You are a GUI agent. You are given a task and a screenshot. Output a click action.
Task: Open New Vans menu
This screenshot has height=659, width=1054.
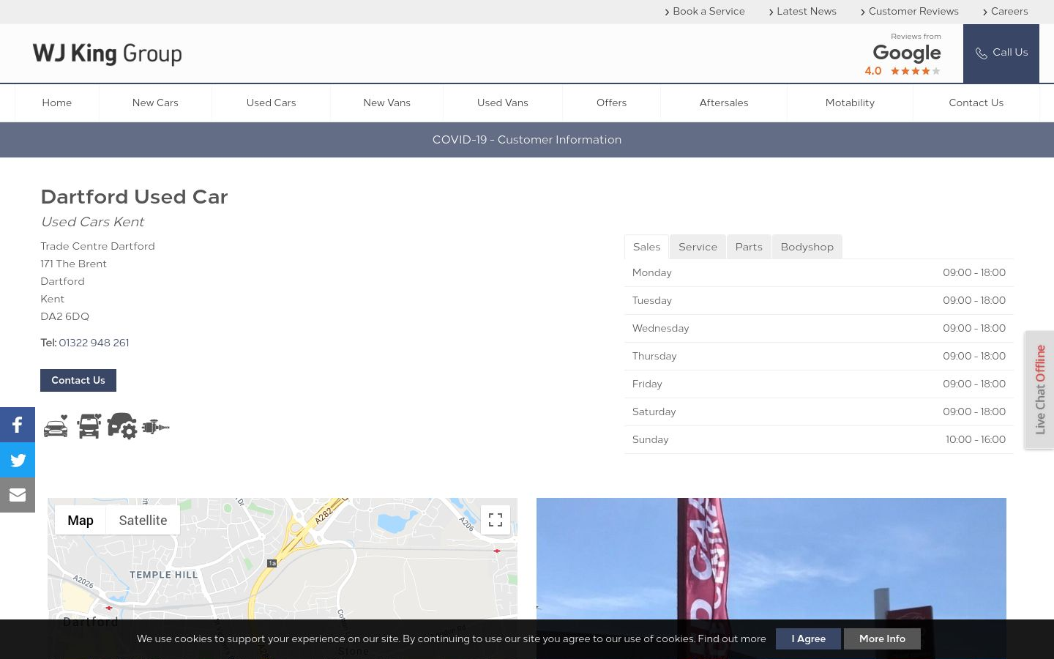386,103
